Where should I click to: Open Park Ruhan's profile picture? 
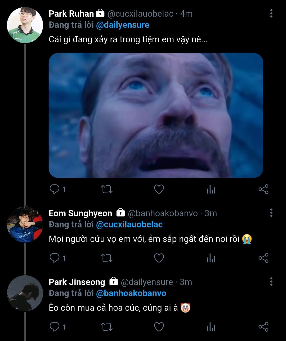[x=25, y=25]
